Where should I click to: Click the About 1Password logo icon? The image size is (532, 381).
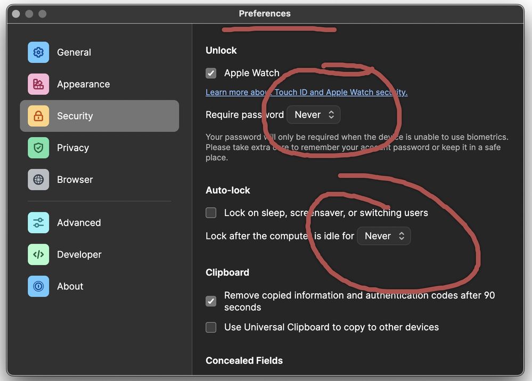click(38, 286)
